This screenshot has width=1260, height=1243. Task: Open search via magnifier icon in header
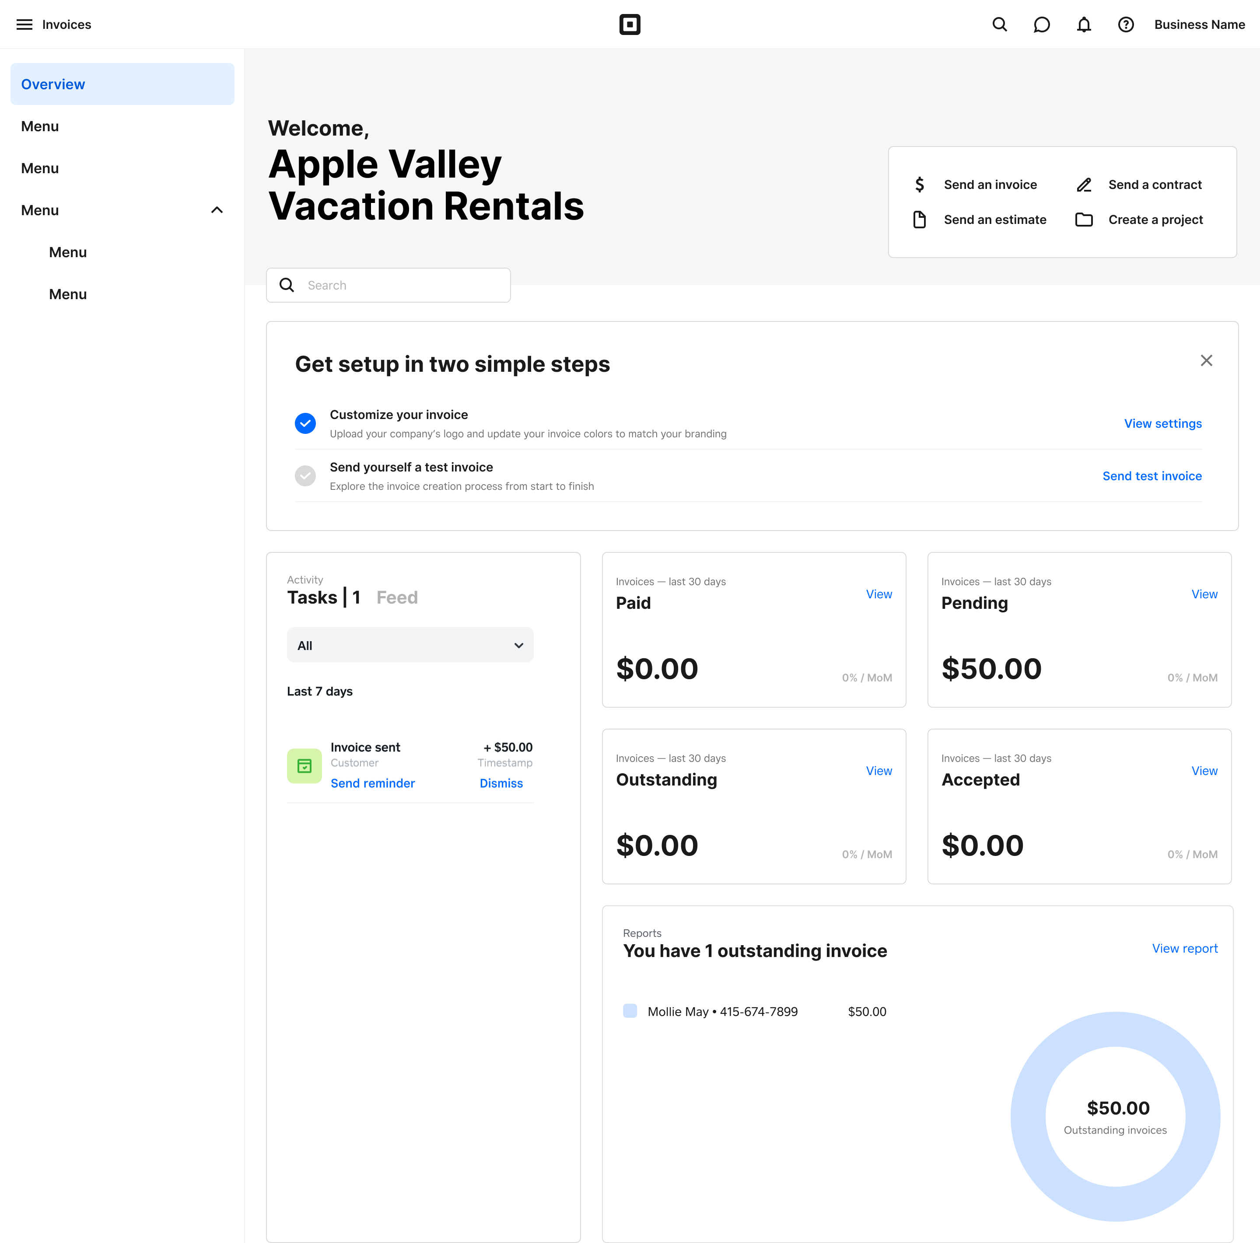click(x=999, y=25)
